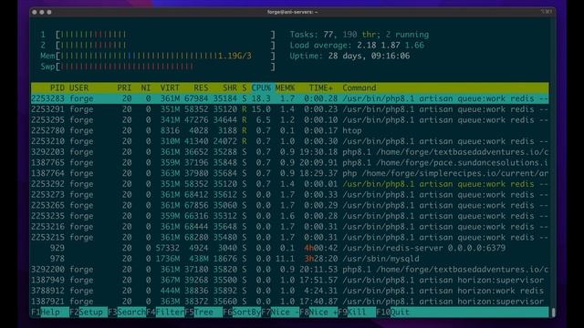Select process row with PID 2253216

point(290,227)
